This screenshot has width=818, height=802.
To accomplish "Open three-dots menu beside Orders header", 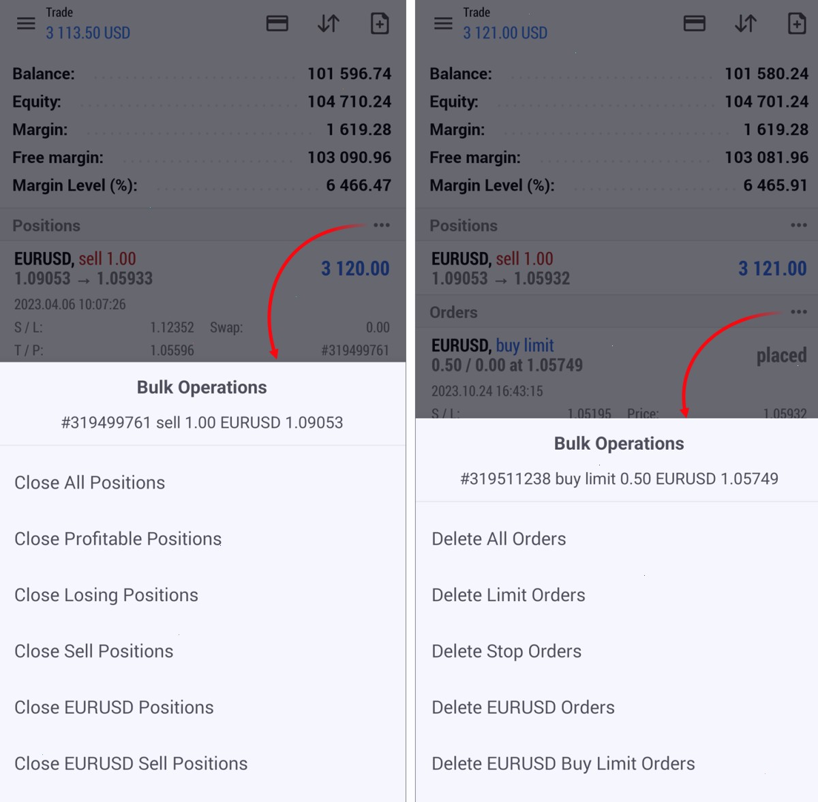I will tap(799, 312).
